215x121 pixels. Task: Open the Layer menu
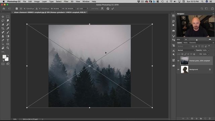pos(44,1)
